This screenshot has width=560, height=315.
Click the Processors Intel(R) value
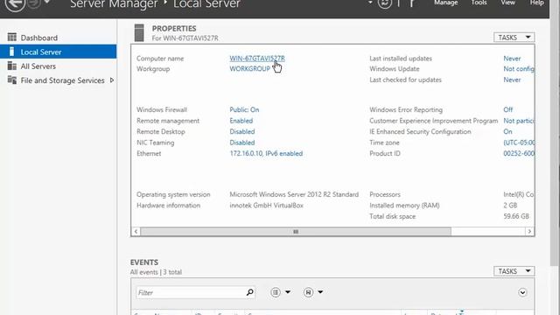coord(519,194)
